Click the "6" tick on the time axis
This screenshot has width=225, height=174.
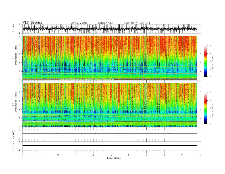129,155
